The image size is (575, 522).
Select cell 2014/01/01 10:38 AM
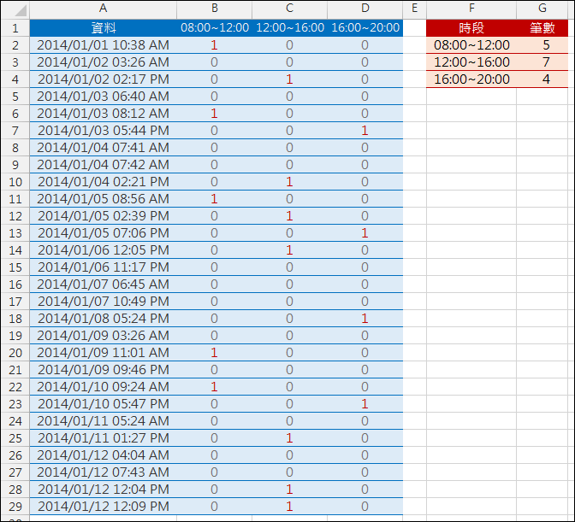click(103, 45)
